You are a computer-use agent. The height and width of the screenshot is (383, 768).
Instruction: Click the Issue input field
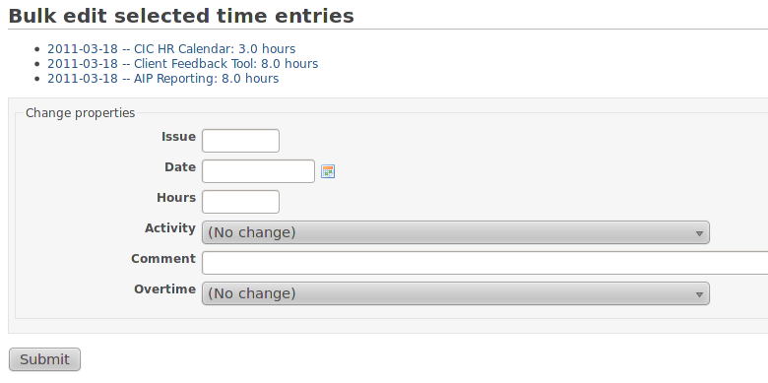(x=240, y=141)
